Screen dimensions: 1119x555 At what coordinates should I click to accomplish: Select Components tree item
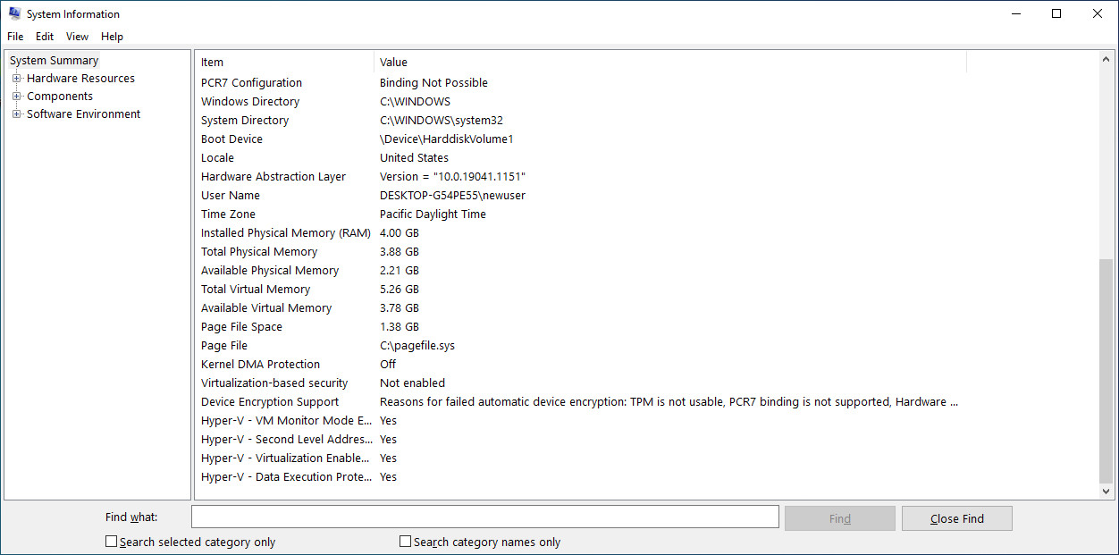[60, 97]
